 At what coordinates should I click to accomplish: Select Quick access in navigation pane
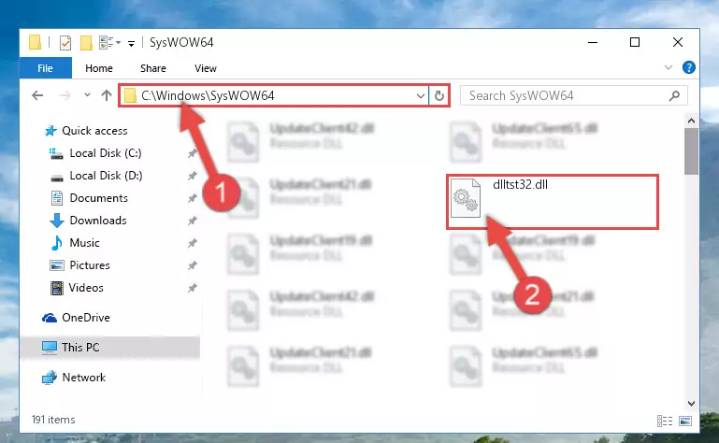[x=94, y=131]
